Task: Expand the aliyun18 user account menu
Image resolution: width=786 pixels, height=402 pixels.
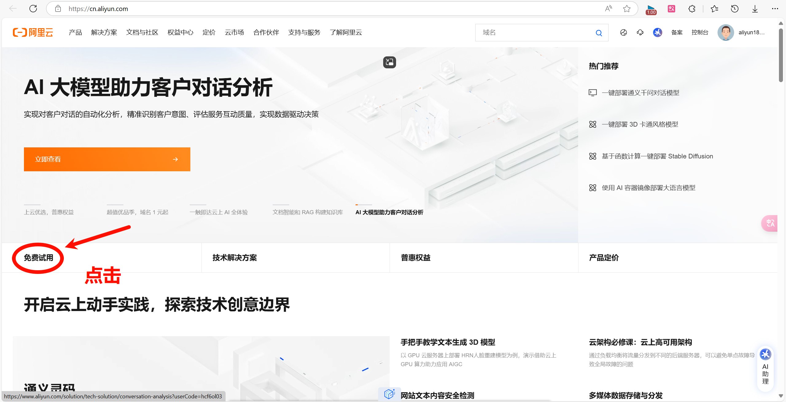Action: click(x=751, y=32)
